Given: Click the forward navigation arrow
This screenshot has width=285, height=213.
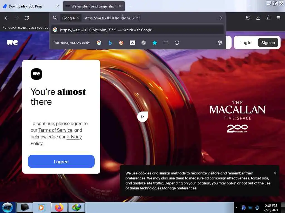Looking at the screenshot, I should tap(16, 18).
